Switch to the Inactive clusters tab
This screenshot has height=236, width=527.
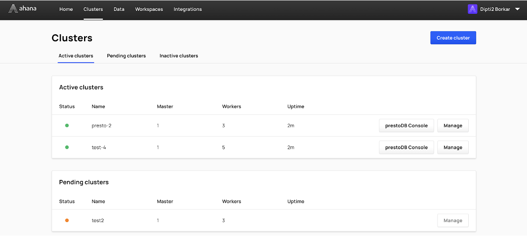point(179,56)
